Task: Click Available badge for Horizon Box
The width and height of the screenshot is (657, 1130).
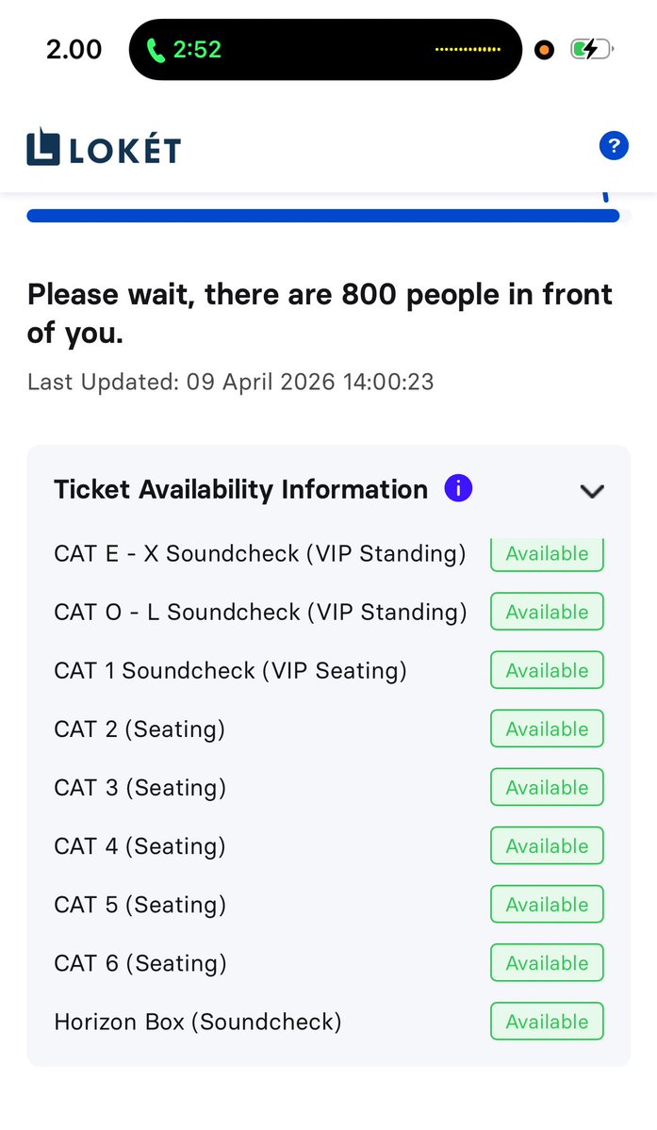Action: point(547,1022)
